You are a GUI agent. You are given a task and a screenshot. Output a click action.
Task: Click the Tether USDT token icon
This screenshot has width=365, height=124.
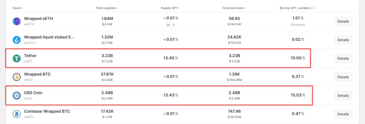[17, 58]
